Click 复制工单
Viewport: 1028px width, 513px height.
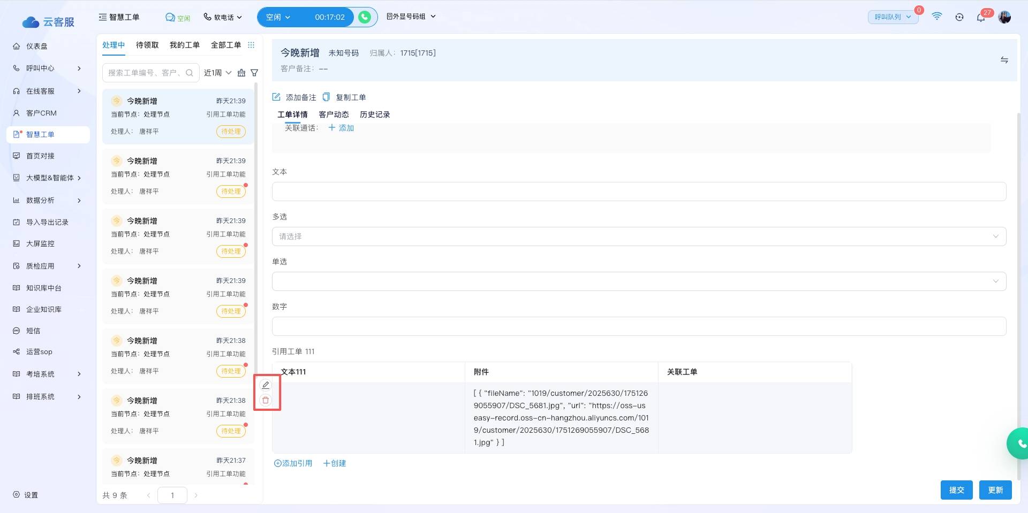click(x=344, y=97)
